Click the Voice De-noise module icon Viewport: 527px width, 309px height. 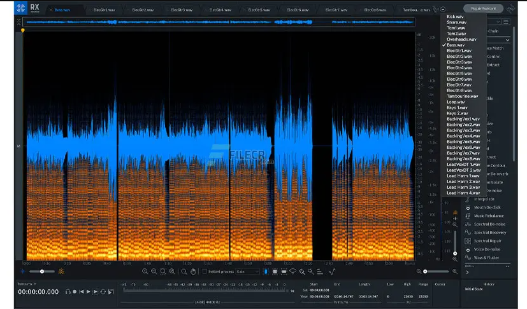pos(468,249)
